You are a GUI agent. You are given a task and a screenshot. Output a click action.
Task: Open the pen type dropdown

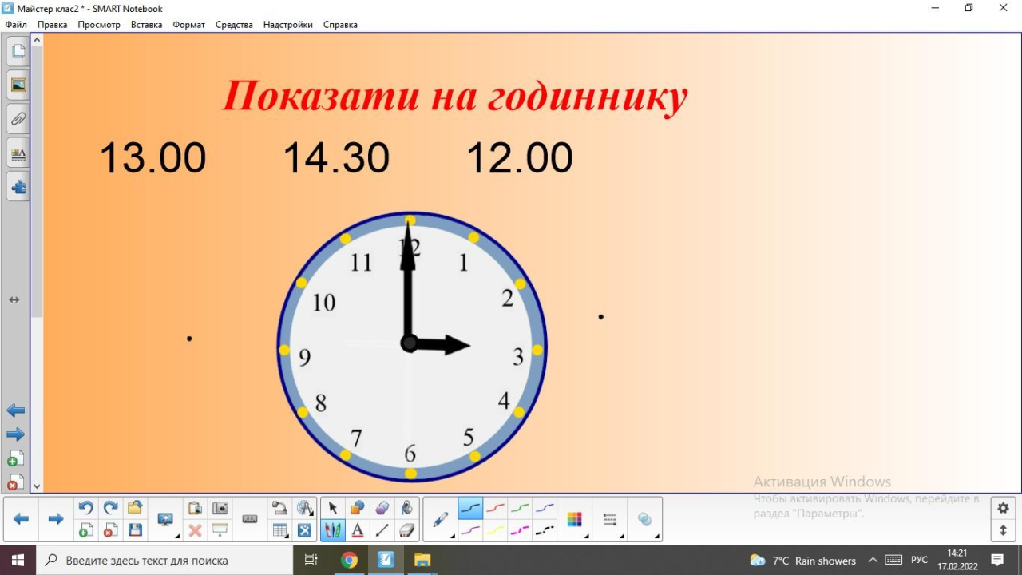[x=441, y=519]
